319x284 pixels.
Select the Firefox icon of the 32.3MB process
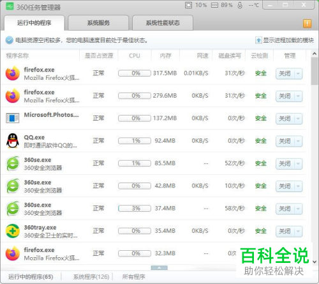click(13, 253)
